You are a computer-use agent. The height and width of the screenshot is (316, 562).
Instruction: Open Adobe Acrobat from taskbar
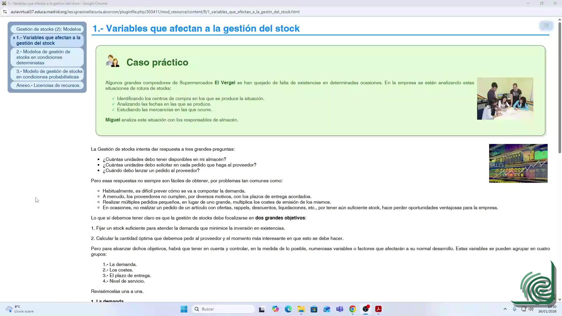point(378,309)
